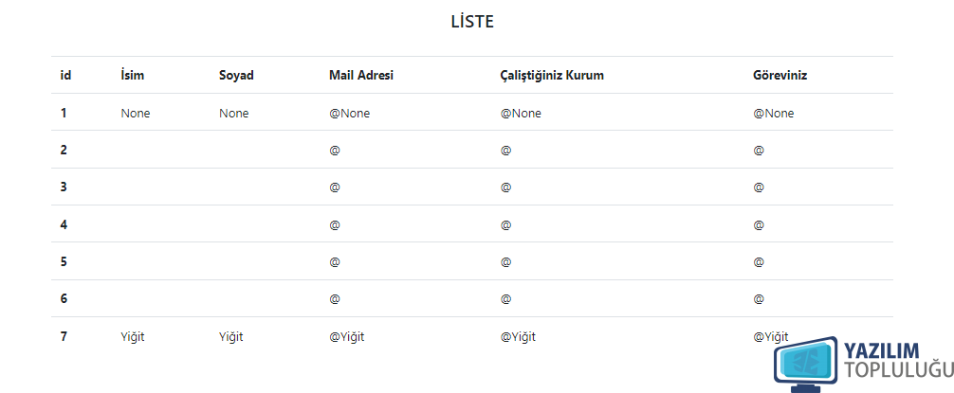This screenshot has width=954, height=393.
Task: Select row id 7 cell
Action: coord(64,336)
